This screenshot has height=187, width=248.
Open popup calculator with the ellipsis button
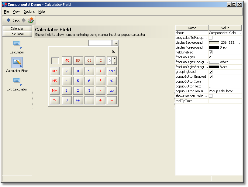pyautogui.click(x=115, y=43)
